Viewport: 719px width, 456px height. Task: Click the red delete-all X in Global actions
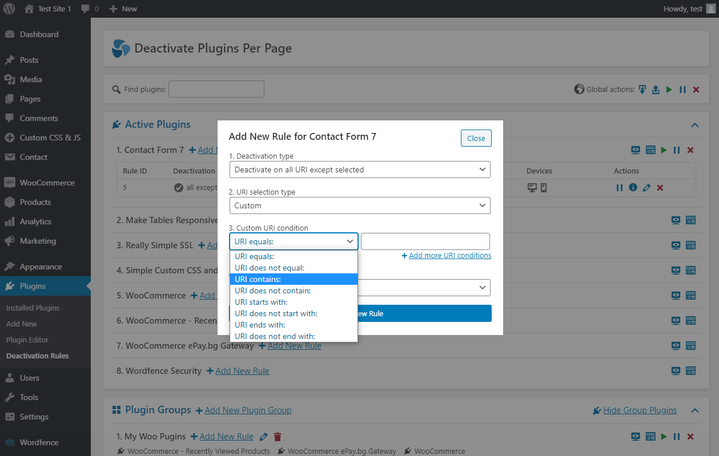click(x=696, y=90)
